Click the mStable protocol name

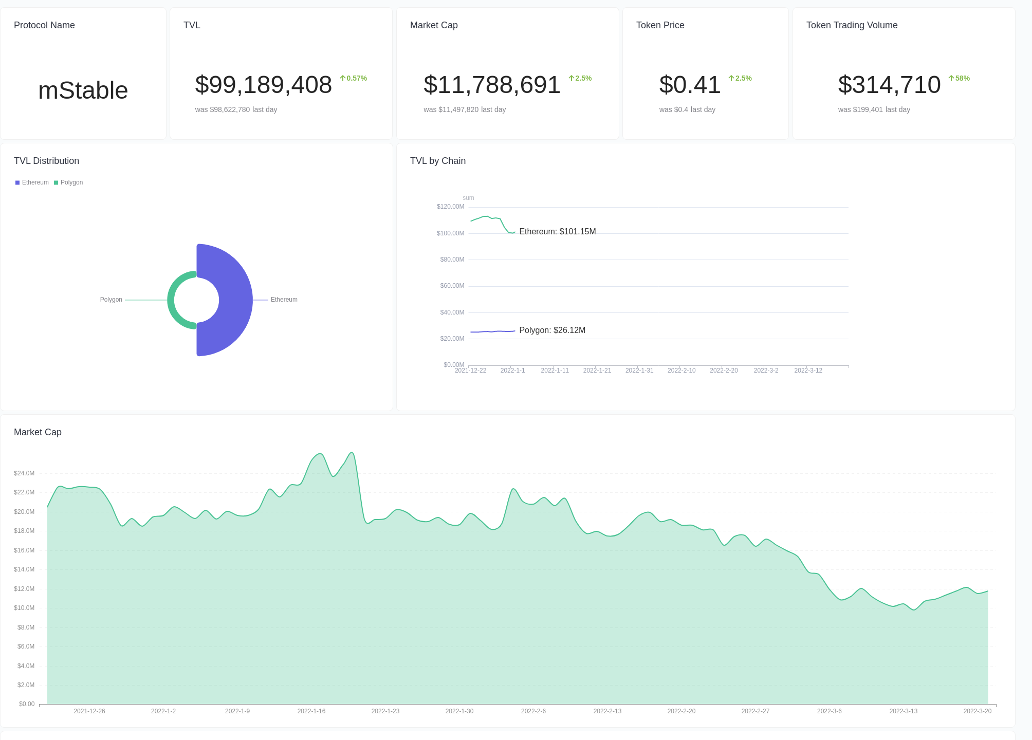[83, 90]
